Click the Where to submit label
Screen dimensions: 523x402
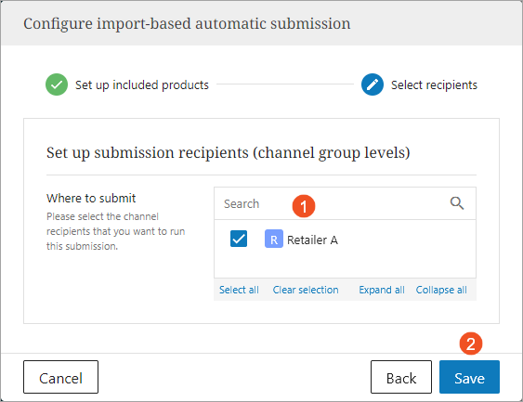pyautogui.click(x=91, y=199)
